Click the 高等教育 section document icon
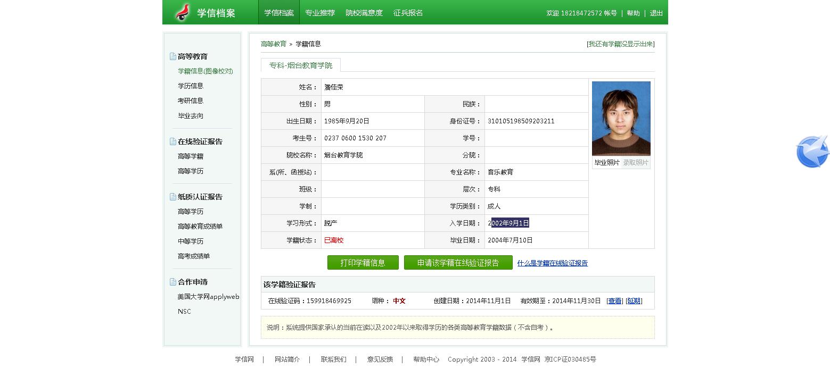The height and width of the screenshot is (376, 830). click(x=172, y=56)
